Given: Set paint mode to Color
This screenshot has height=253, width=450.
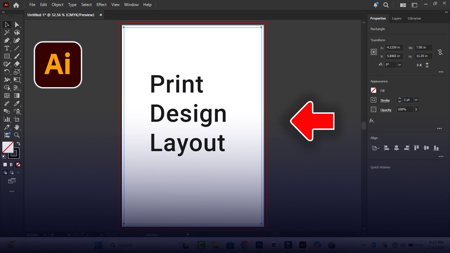Looking at the screenshot, I should click(x=5, y=164).
